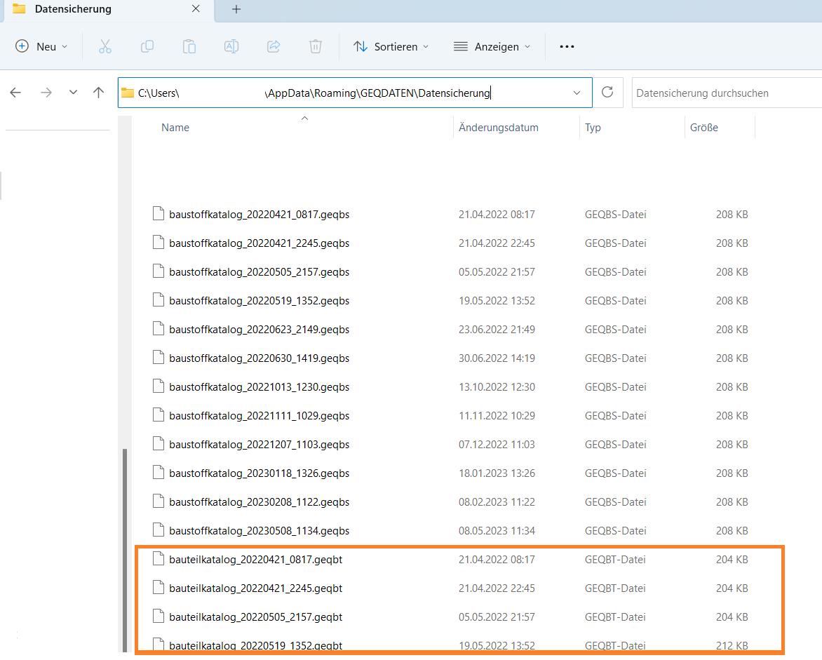Open the Neu dropdown button
This screenshot has height=660, width=822.
coord(41,47)
